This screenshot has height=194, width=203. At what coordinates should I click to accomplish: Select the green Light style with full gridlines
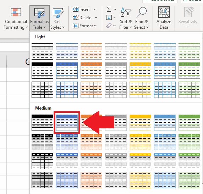[x=189, y=90]
